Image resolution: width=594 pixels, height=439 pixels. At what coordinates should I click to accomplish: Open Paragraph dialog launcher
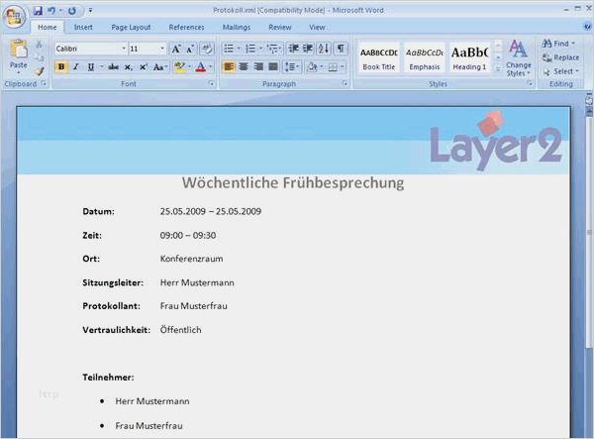pos(345,84)
